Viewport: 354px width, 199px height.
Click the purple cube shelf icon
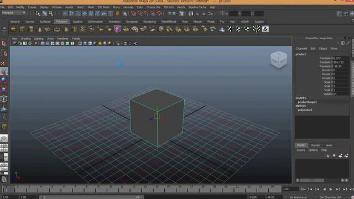tap(117, 29)
